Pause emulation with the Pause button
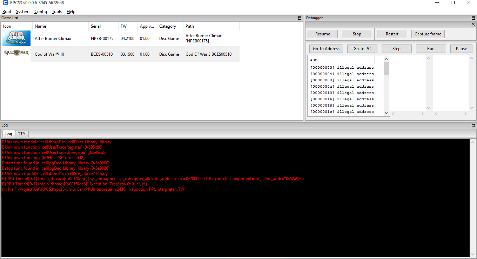The width and height of the screenshot is (477, 259). point(461,49)
